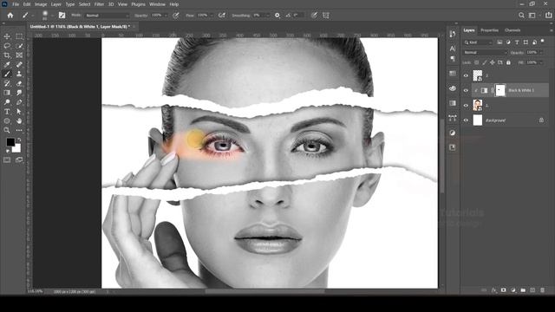Toggle lock transparent pixels
This screenshot has width=555, height=312.
click(477, 62)
